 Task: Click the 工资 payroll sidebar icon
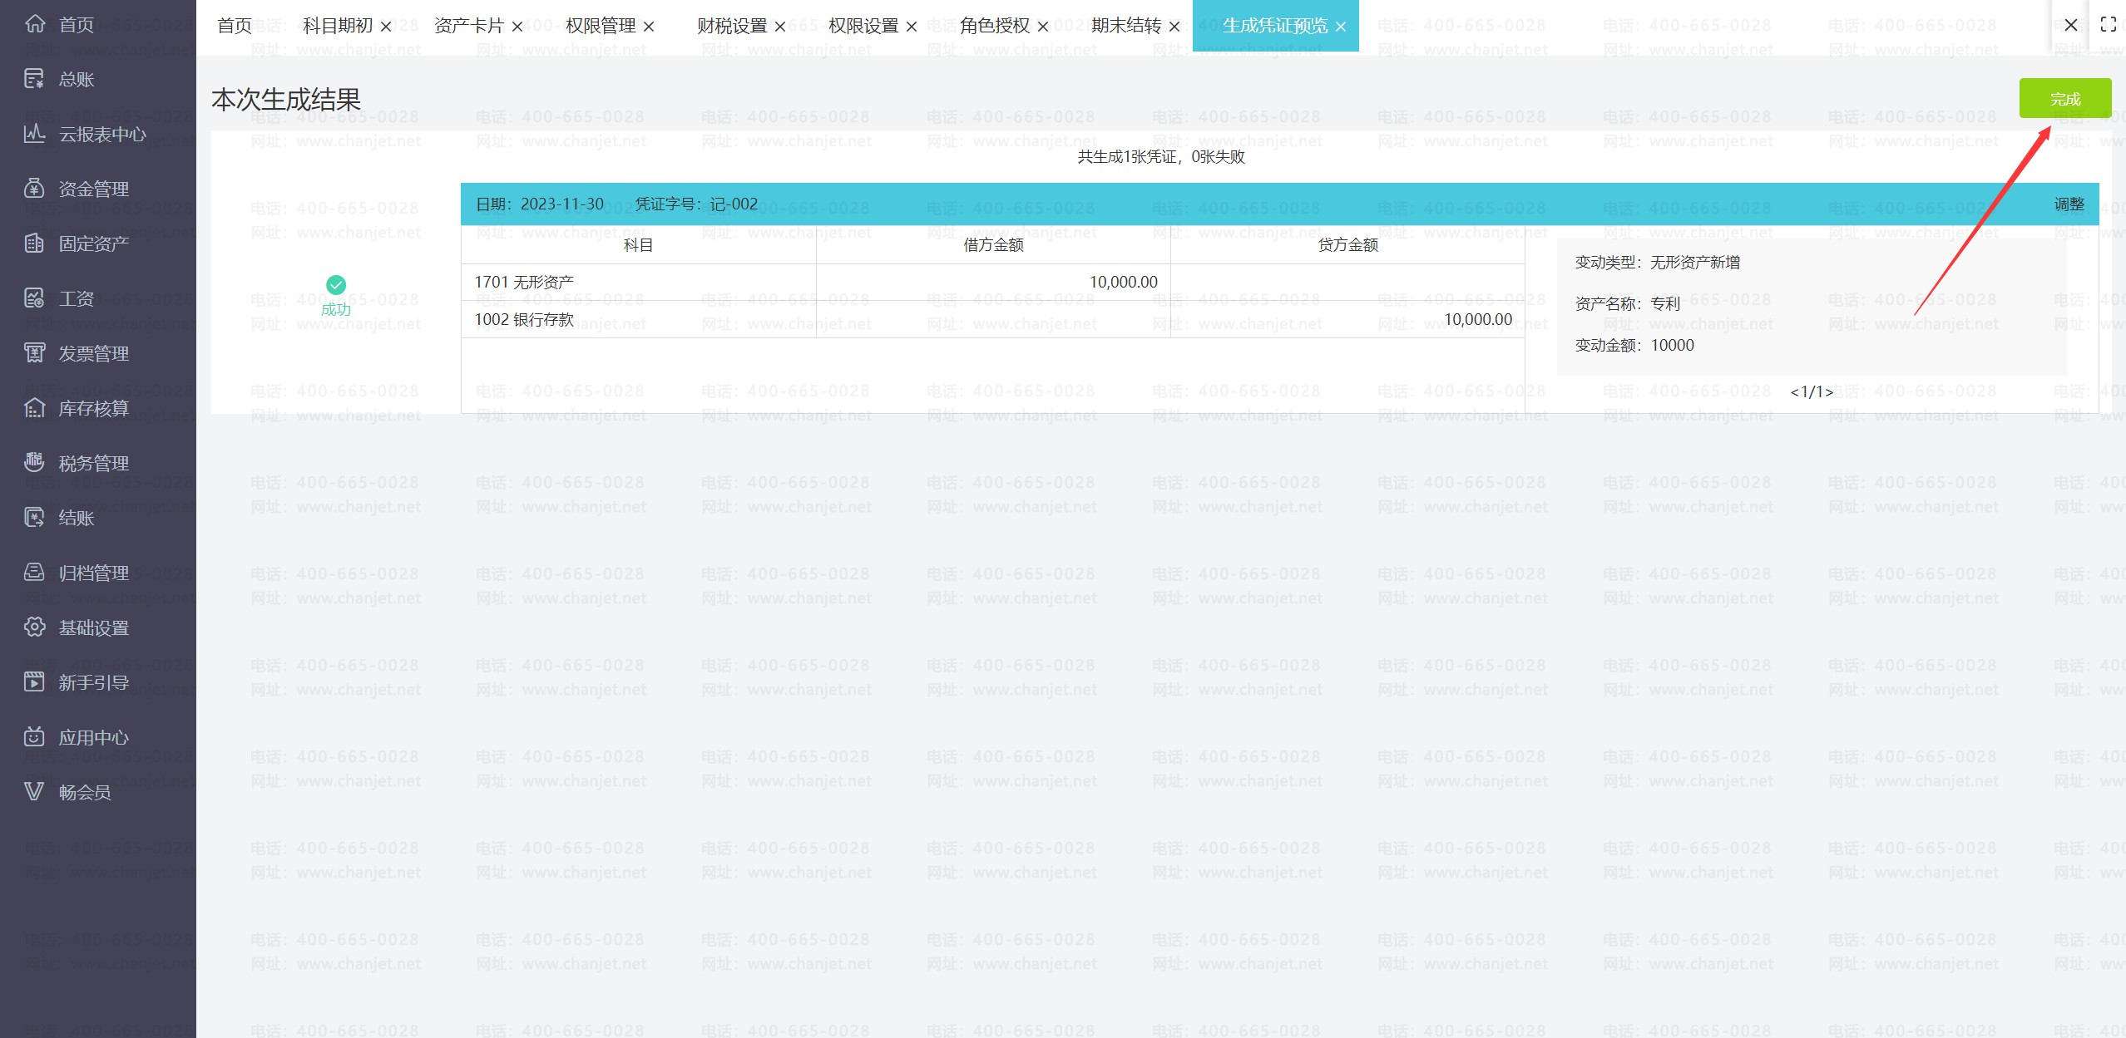point(34,298)
